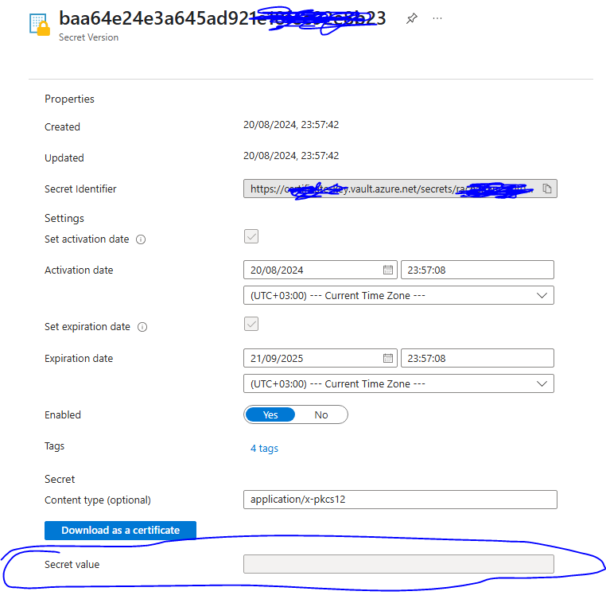Click the Expiration time field 23:57:08
Screen dimensions: 606x603
coord(477,358)
